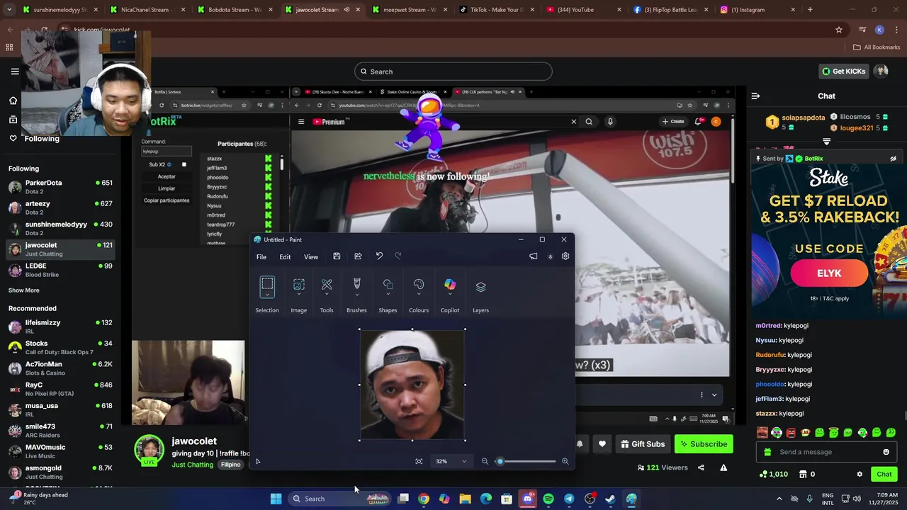Undo the last action in Paint

coord(379,256)
